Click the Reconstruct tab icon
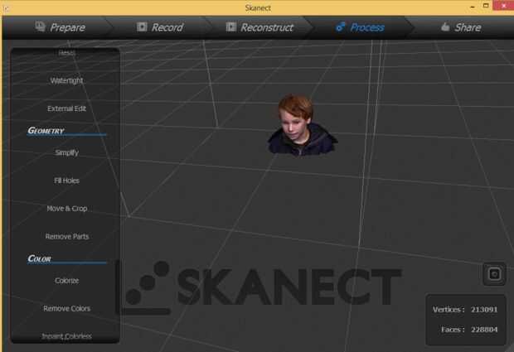The height and width of the screenshot is (352, 514). 230,27
